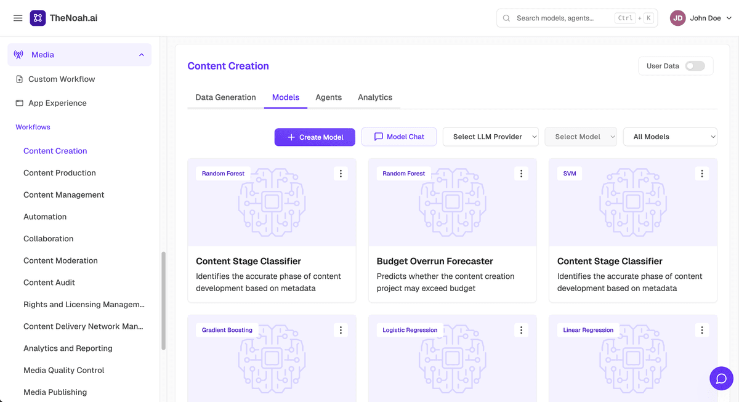Image resolution: width=739 pixels, height=402 pixels.
Task: Open options menu on Logistic Regression card
Action: (x=521, y=331)
